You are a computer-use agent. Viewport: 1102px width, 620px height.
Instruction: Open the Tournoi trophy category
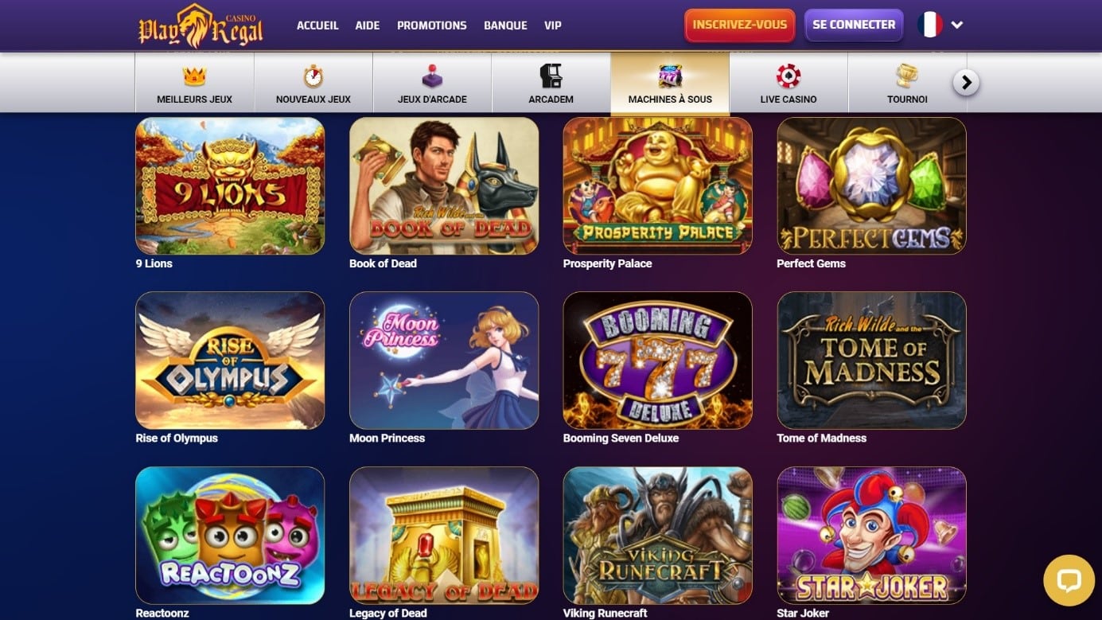(907, 83)
